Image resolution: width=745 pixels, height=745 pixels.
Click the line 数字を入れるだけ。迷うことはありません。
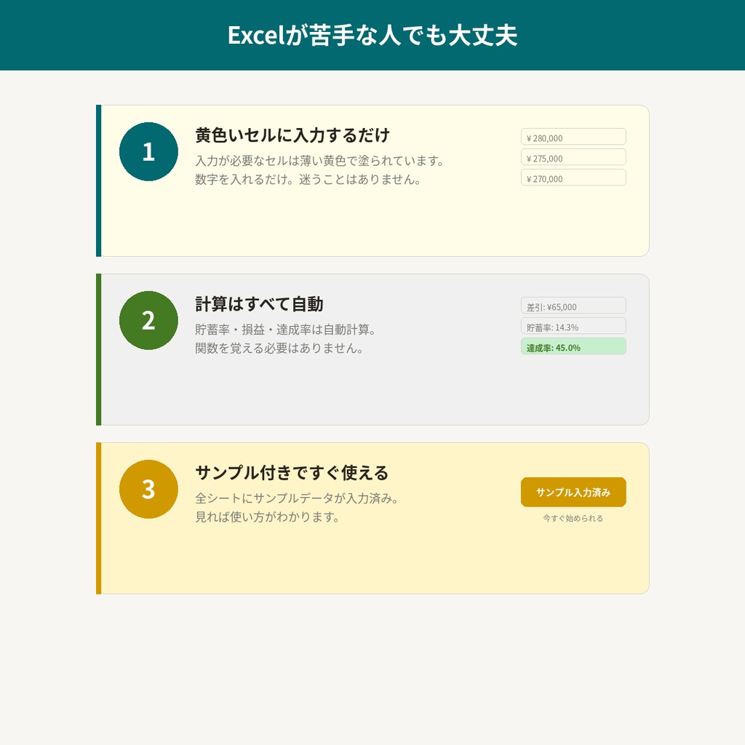pyautogui.click(x=308, y=179)
